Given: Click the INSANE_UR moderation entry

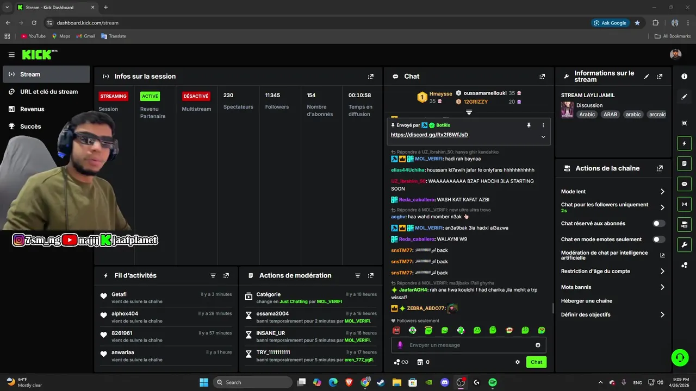Looking at the screenshot, I should pyautogui.click(x=311, y=337).
